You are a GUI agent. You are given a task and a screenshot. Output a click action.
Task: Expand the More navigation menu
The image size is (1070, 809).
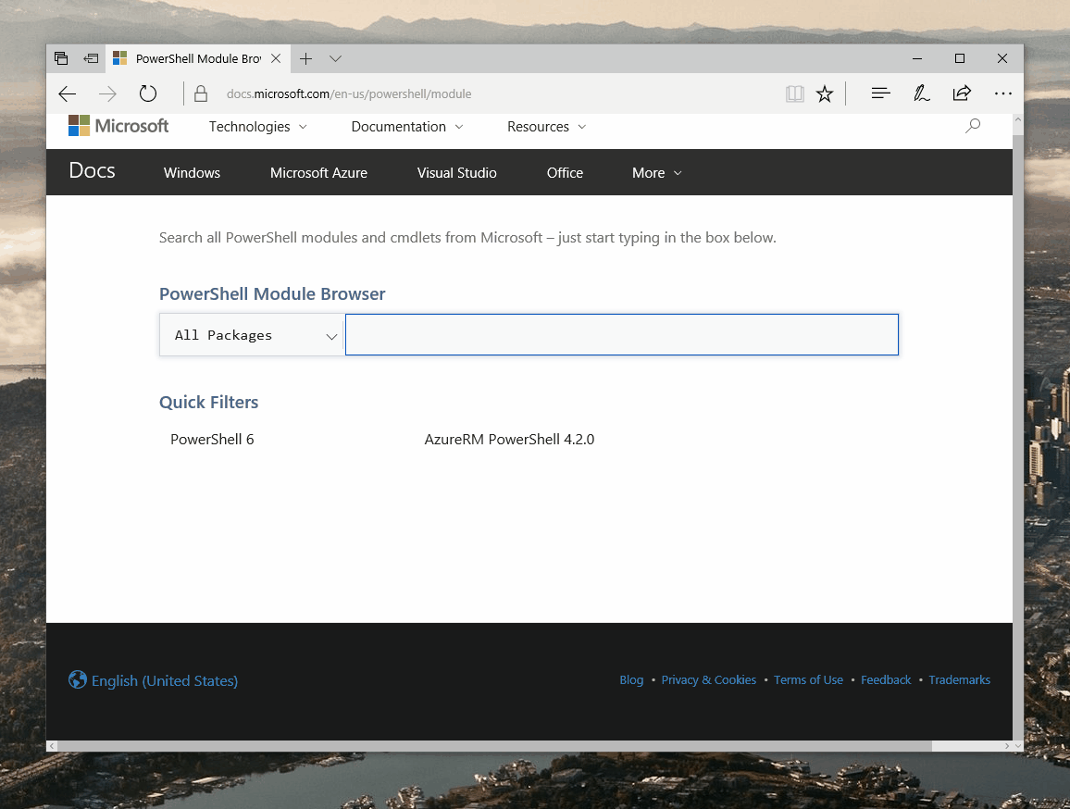655,173
